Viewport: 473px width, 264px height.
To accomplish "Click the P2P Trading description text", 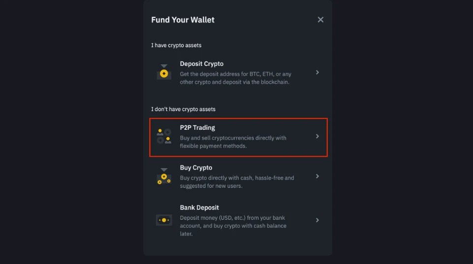I will (x=233, y=142).
